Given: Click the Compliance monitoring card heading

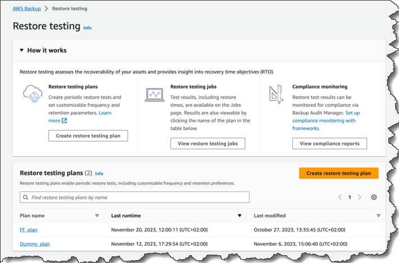Looking at the screenshot, I should click(320, 87).
